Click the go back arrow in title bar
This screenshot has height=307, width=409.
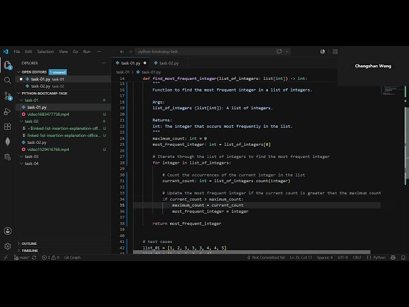click(x=122, y=52)
